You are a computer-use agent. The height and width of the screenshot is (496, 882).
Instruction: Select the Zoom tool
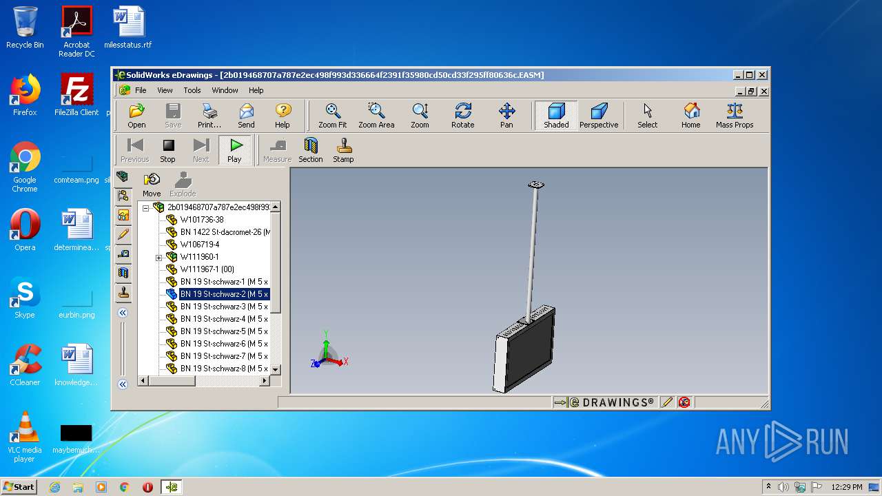[420, 116]
